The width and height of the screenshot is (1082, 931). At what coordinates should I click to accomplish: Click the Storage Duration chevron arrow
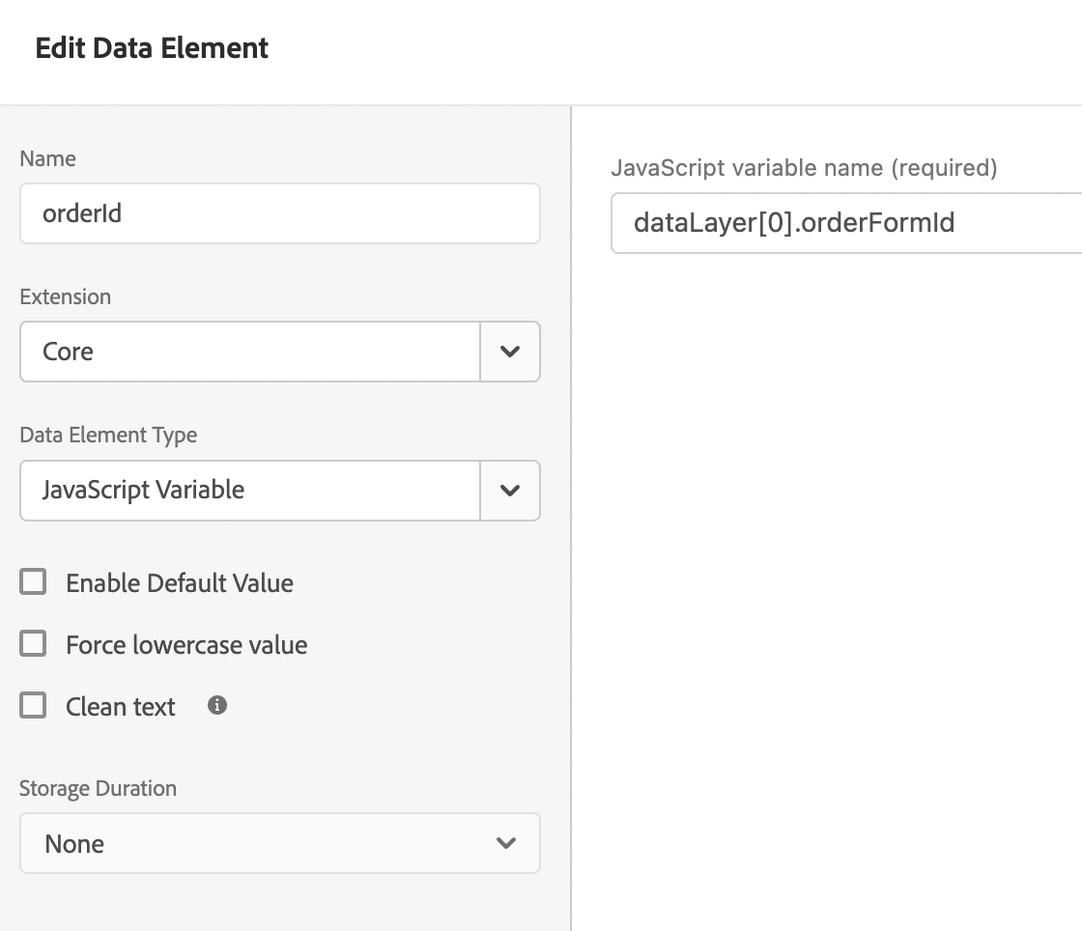click(x=505, y=843)
